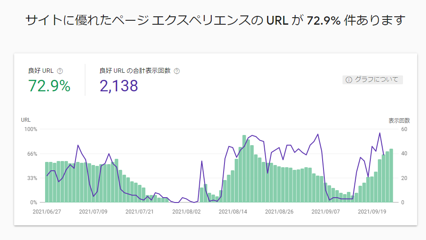Viewport: 426px width, 240px height.
Task: Click the 2021/08/26 date label
Action: pyautogui.click(x=279, y=211)
